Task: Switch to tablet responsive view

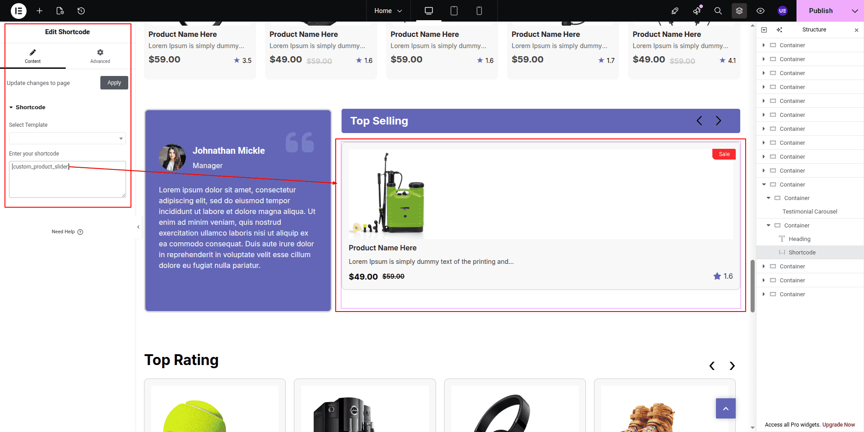Action: pos(454,11)
